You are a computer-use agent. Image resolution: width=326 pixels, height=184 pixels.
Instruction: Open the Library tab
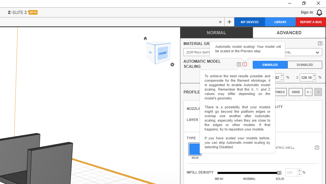[280, 22]
